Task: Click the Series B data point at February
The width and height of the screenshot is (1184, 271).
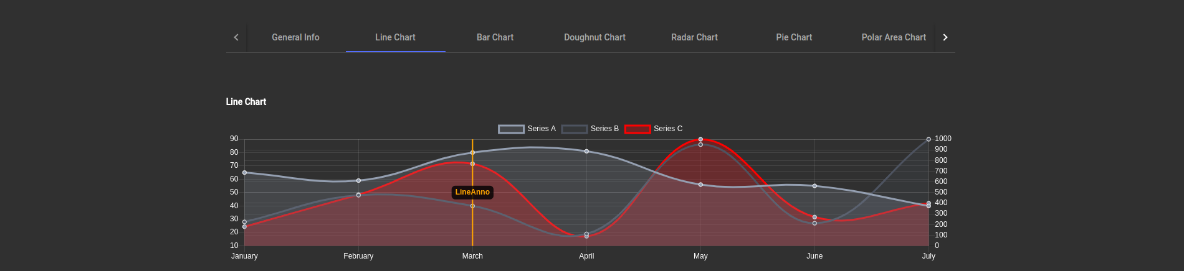Action: click(358, 195)
